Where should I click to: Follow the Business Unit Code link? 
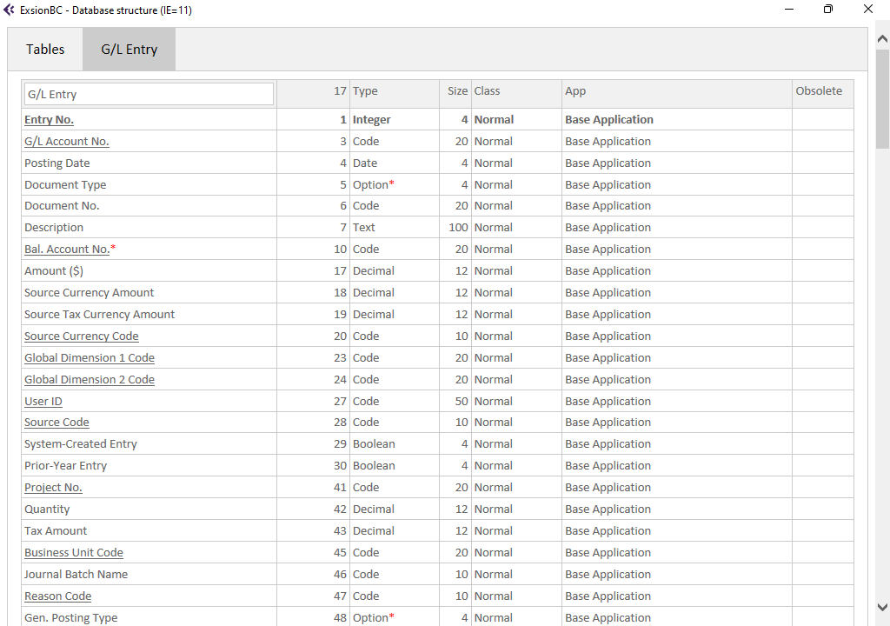pos(74,553)
